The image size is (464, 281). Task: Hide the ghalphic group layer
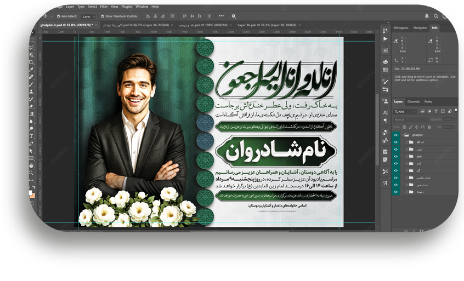[396, 135]
